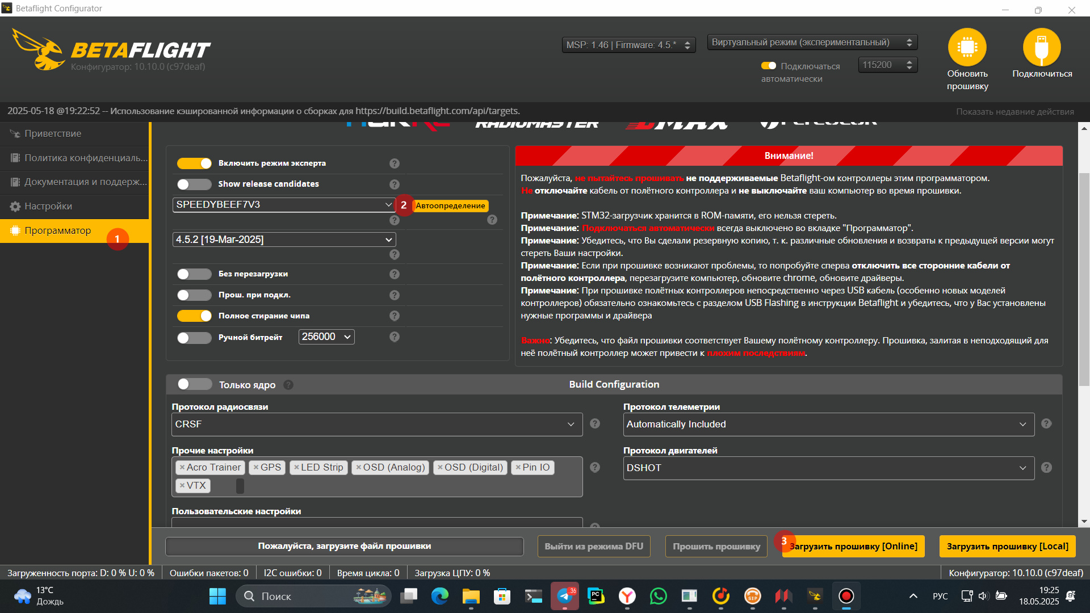Open help icon below Autodetect button
This screenshot has width=1090, height=613.
click(492, 220)
